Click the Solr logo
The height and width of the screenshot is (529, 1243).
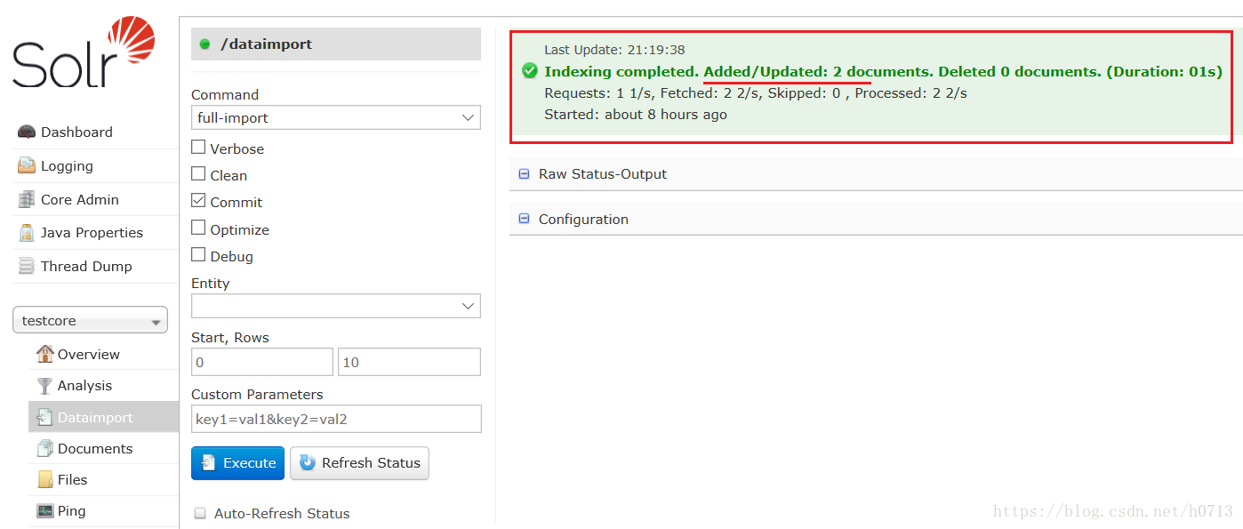[x=84, y=52]
